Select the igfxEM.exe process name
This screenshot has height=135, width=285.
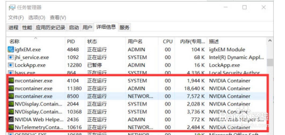28,50
